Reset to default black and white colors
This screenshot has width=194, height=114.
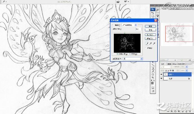click(x=152, y=80)
